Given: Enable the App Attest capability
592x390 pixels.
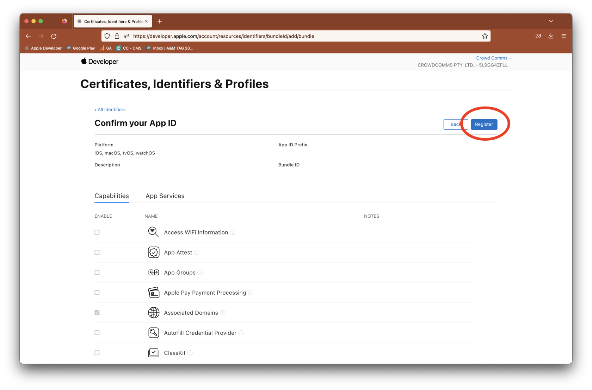Looking at the screenshot, I should click(97, 252).
